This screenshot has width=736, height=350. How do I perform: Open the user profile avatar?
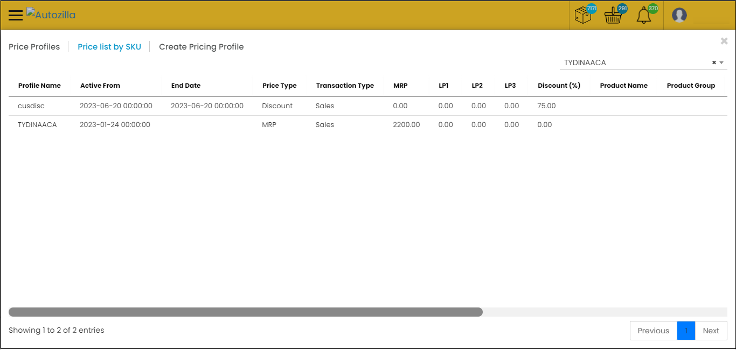click(679, 15)
